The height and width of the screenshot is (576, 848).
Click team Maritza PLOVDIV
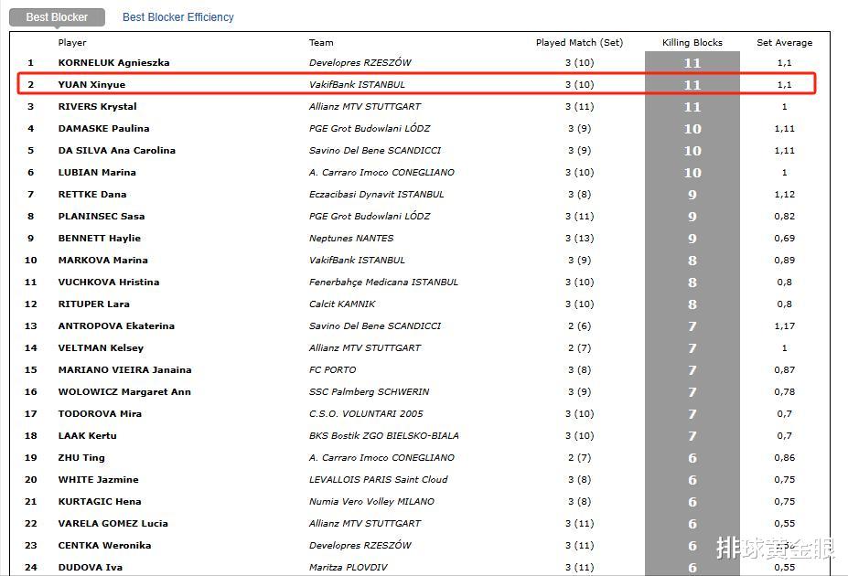(349, 568)
